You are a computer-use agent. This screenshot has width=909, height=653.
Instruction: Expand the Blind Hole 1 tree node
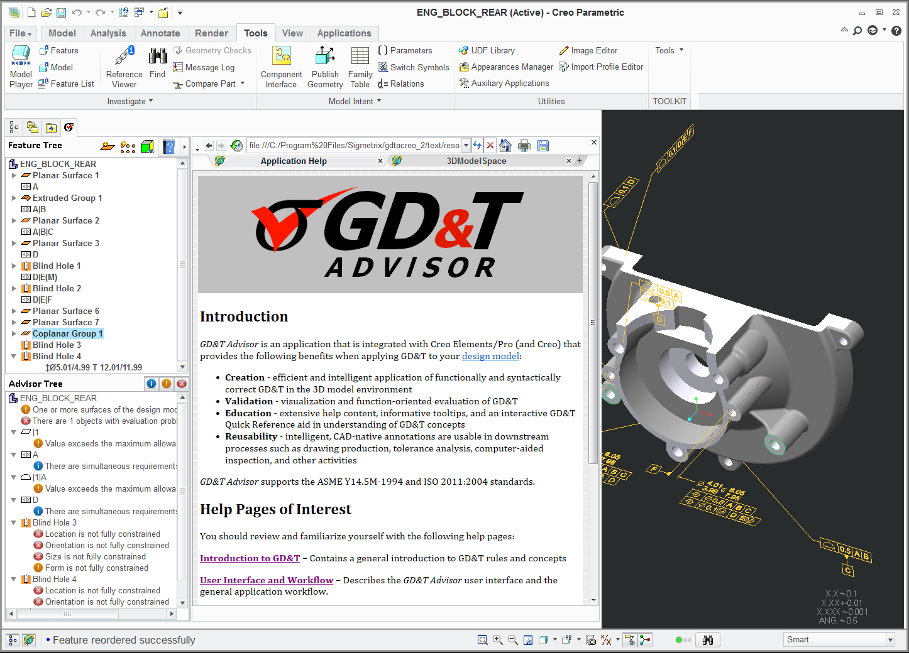[x=14, y=266]
